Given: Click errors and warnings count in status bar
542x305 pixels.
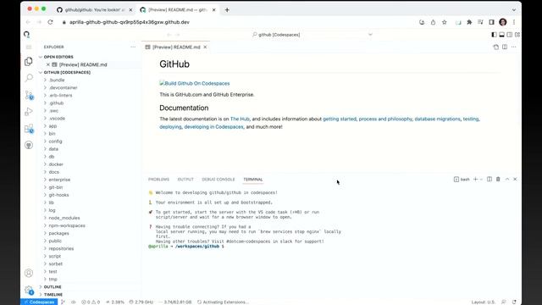Looking at the screenshot, I should click(x=91, y=302).
